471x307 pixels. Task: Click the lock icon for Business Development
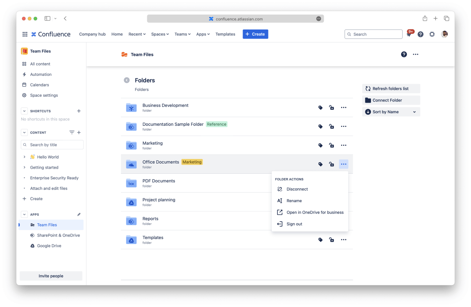[332, 108]
